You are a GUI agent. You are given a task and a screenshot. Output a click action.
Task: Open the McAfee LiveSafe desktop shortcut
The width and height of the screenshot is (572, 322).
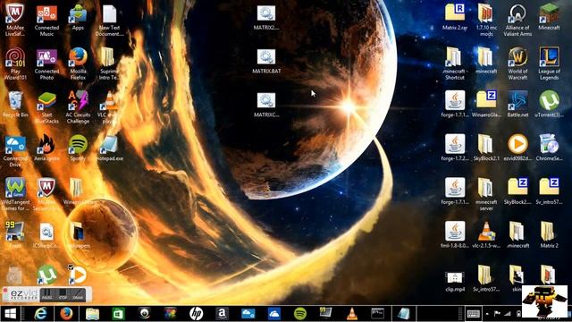tap(15, 20)
